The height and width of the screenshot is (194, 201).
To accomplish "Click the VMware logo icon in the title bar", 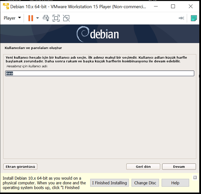I will click(x=6, y=6).
